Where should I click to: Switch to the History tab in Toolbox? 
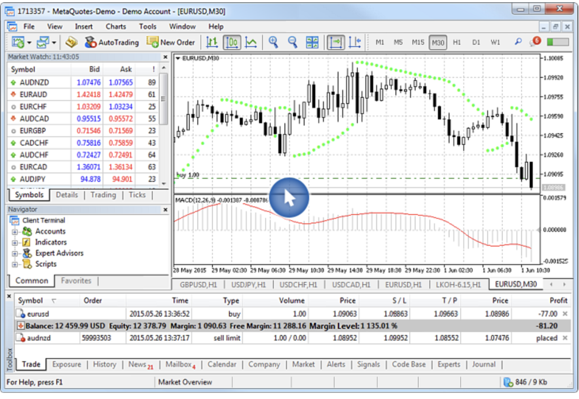pyautogui.click(x=105, y=365)
